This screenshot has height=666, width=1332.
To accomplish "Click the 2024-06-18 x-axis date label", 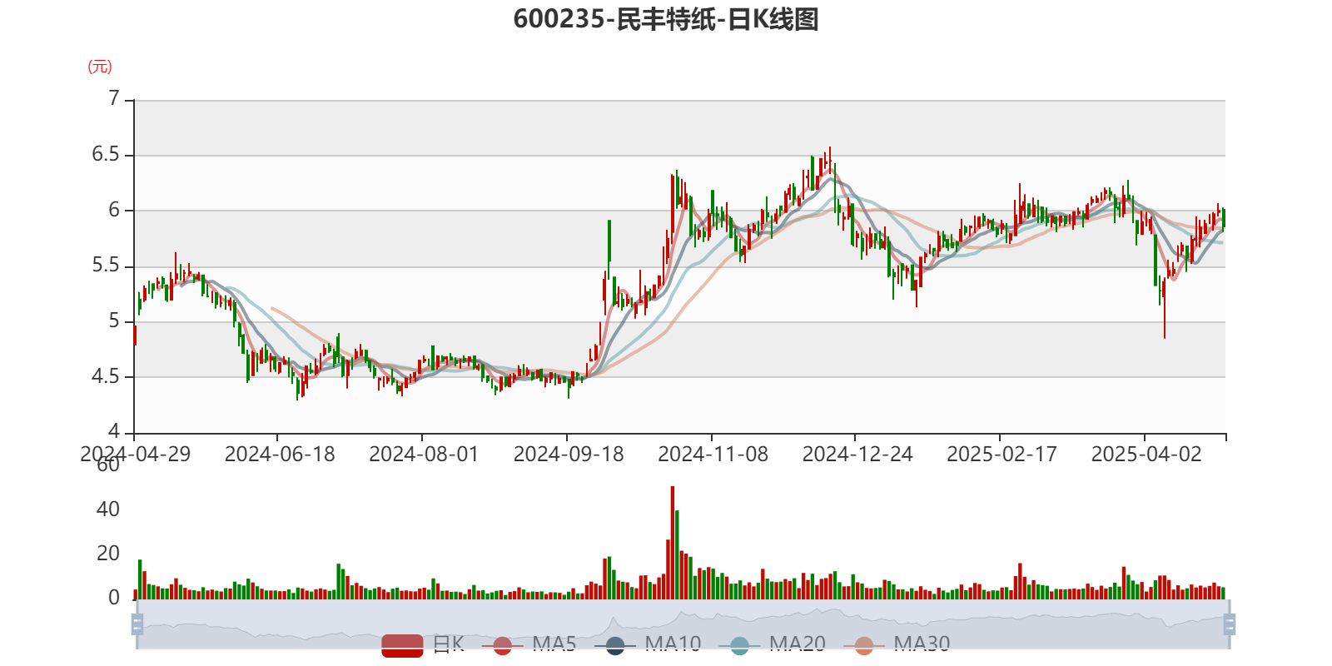I will (x=279, y=455).
